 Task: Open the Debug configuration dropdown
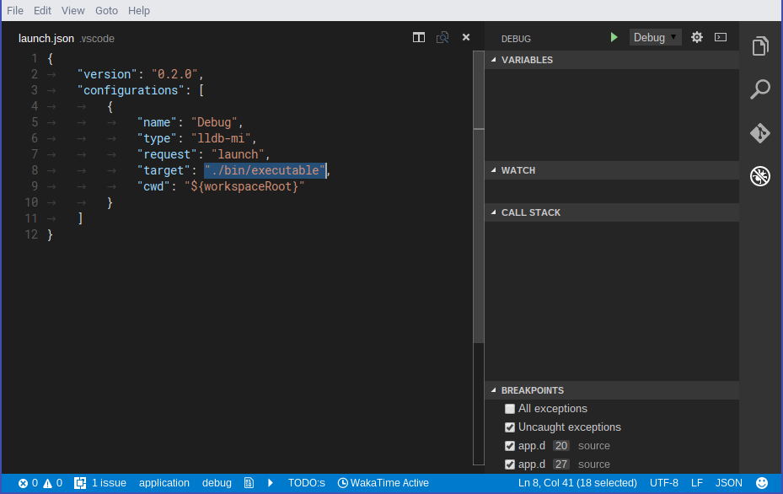655,37
